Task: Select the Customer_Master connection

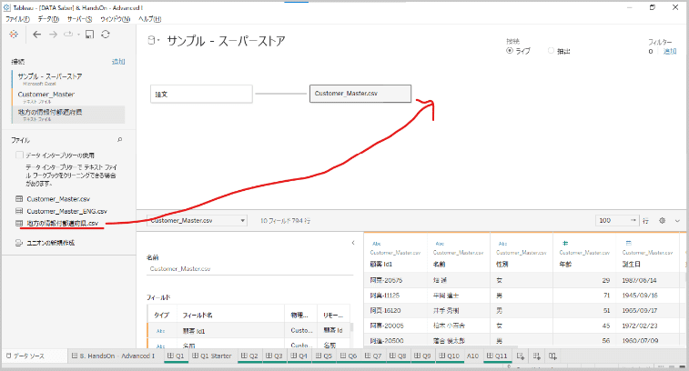Action: point(68,96)
